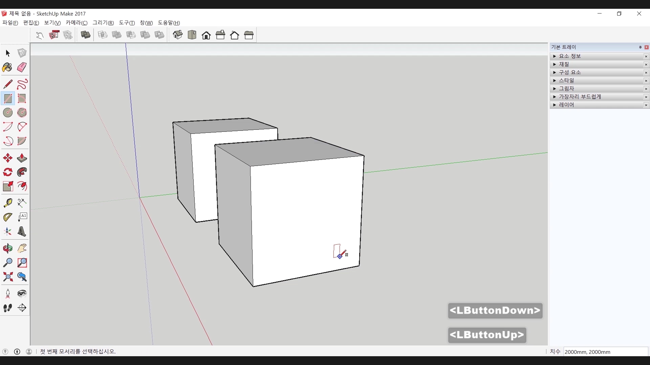Viewport: 650px width, 365px height.
Task: Activate the Tape Measure tool
Action: pos(7,202)
